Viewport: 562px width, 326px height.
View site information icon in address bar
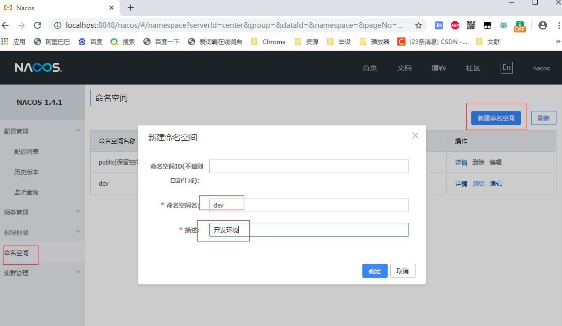pos(58,25)
